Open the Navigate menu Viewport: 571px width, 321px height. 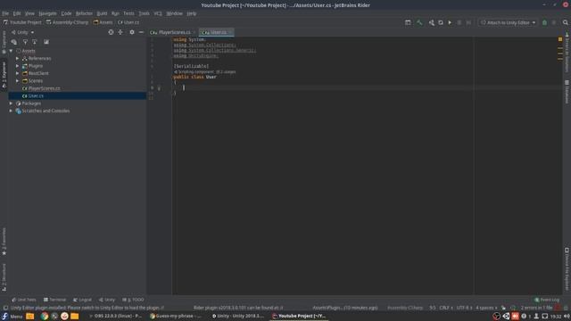[x=47, y=13]
